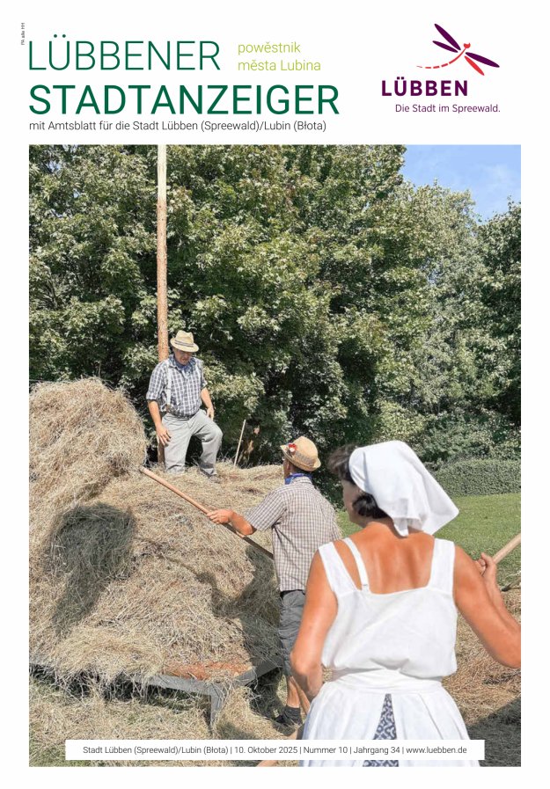The width and height of the screenshot is (550, 789).
Task: Click the date 10. Oktober 2025
Action: 266,749
